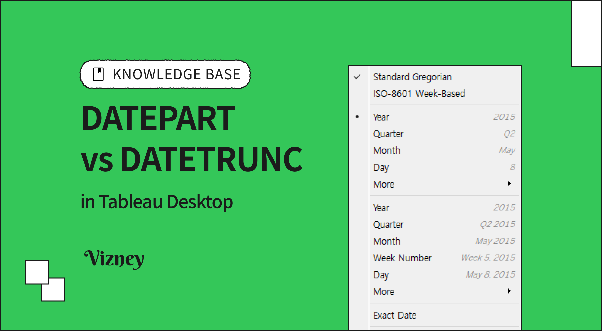Click the book icon in Knowledge Base badge
Screen dimensions: 602x331
pyautogui.click(x=98, y=74)
